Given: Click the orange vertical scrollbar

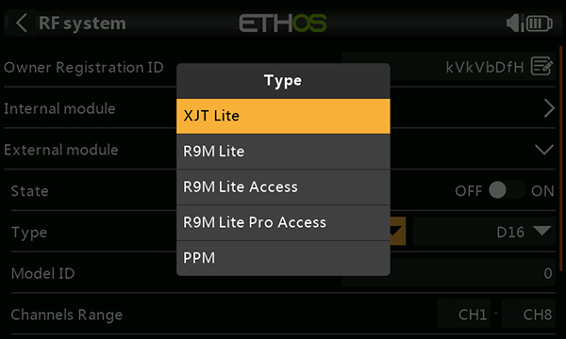Looking at the screenshot, I should coord(561,158).
